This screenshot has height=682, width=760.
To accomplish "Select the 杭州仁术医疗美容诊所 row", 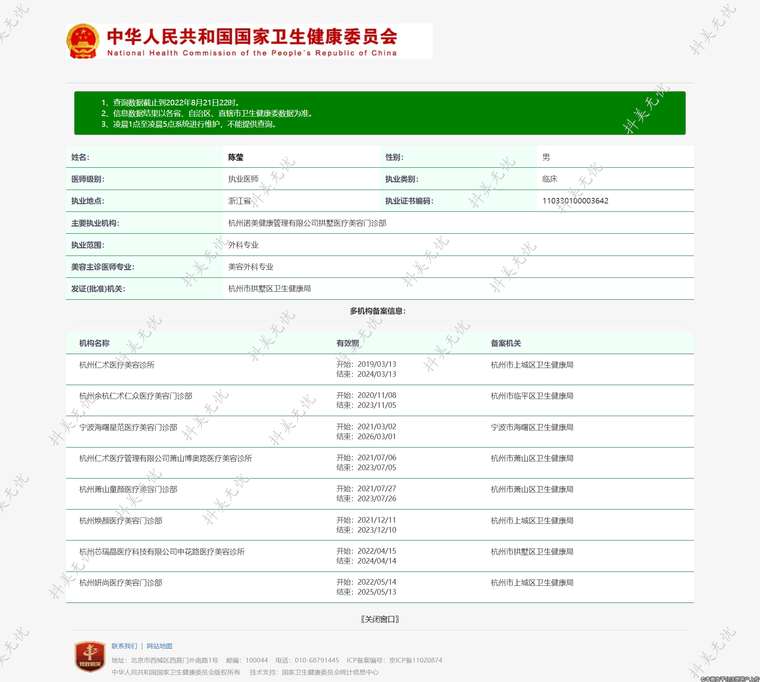I will [117, 365].
